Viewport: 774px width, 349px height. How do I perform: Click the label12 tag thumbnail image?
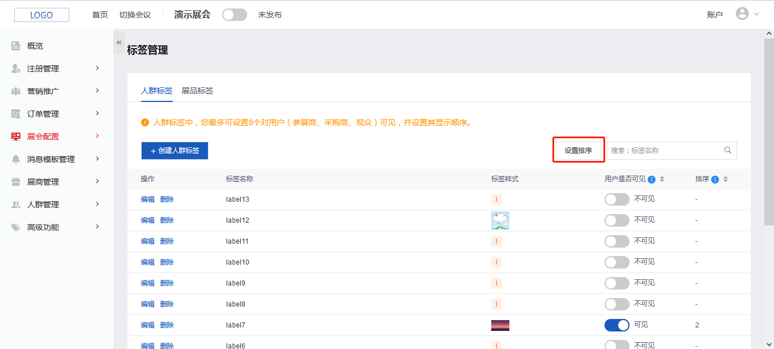500,220
